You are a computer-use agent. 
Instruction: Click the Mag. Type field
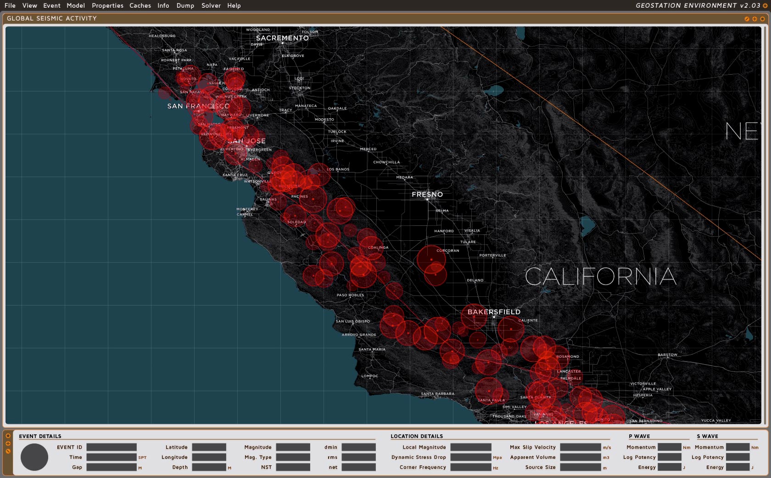tap(293, 457)
